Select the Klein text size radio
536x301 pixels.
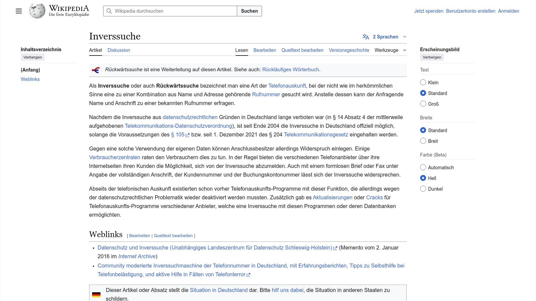click(423, 82)
